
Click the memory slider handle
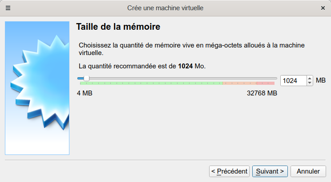coord(86,78)
